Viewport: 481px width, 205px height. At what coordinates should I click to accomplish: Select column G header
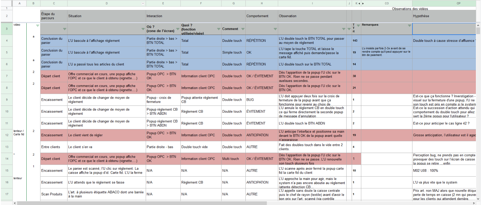pyautogui.click(x=233, y=3)
